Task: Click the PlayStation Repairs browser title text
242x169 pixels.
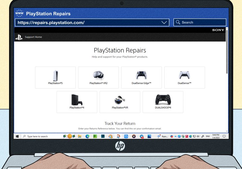Action: (x=48, y=14)
